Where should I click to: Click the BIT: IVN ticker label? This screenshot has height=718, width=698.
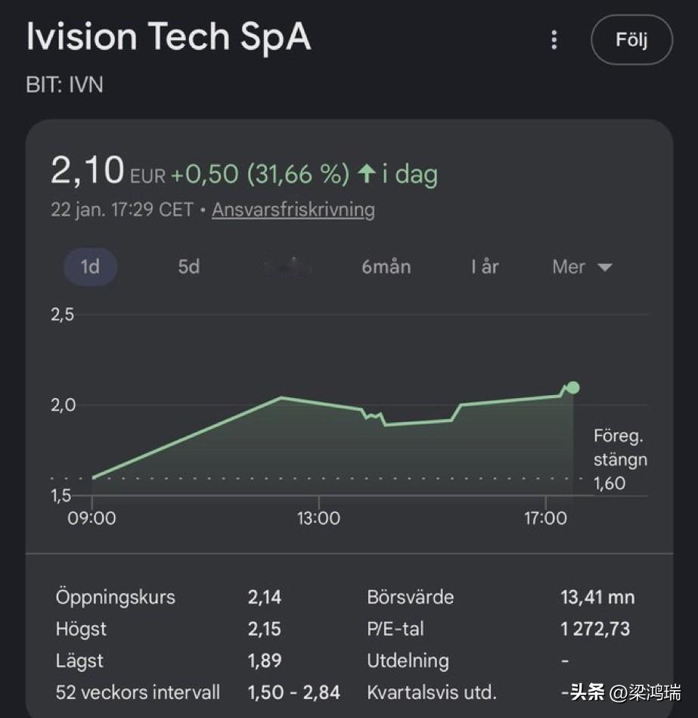pyautogui.click(x=64, y=85)
